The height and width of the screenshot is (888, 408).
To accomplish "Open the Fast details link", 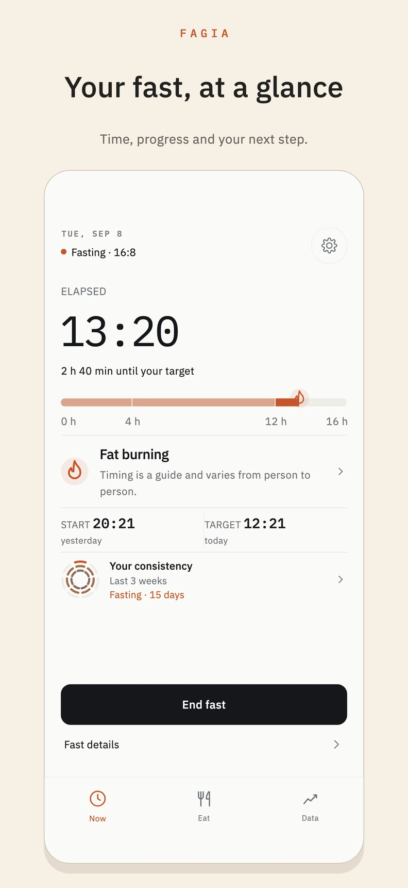I will (x=204, y=744).
